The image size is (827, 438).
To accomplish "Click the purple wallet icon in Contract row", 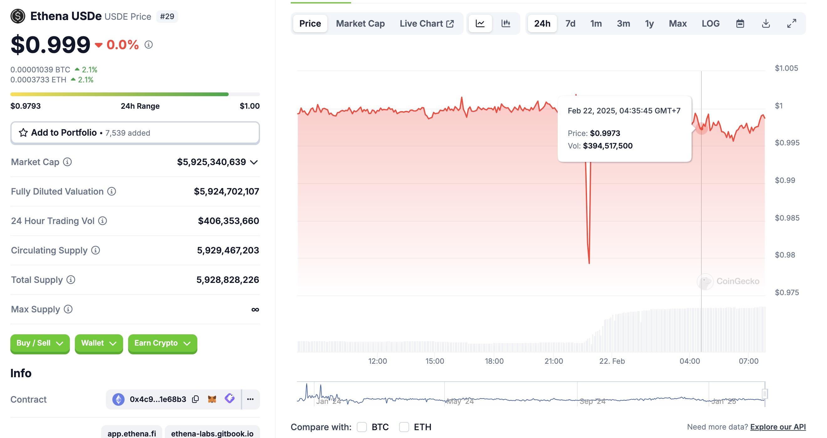I will 230,399.
